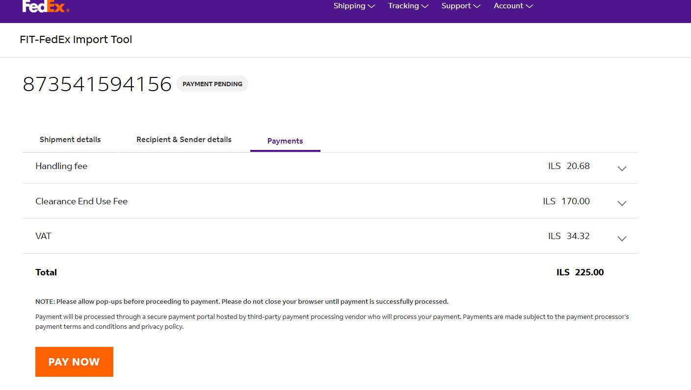Click the VAT label

coord(43,236)
